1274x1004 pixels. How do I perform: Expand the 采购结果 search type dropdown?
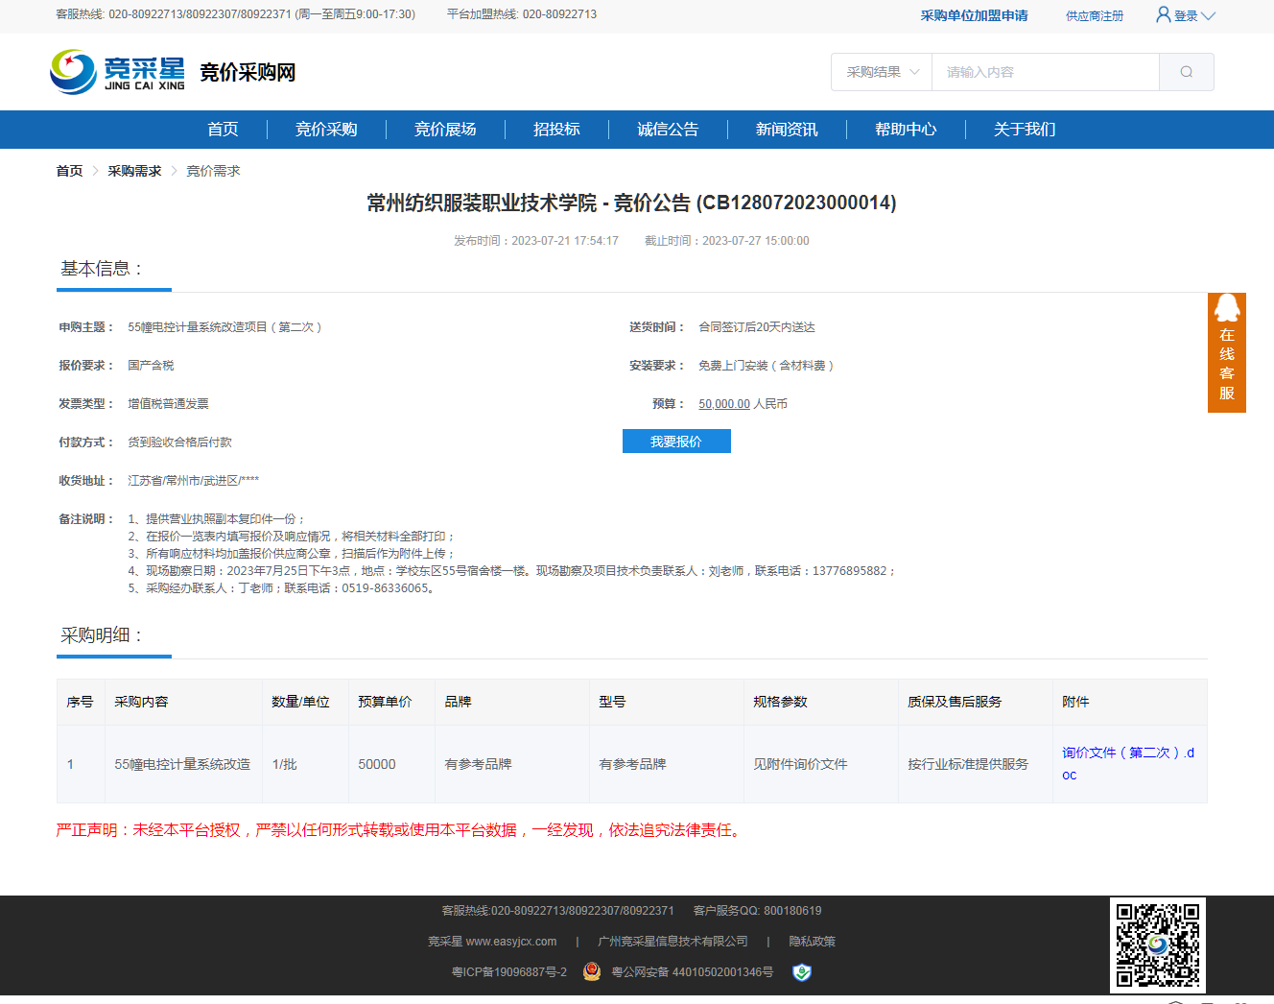click(882, 72)
